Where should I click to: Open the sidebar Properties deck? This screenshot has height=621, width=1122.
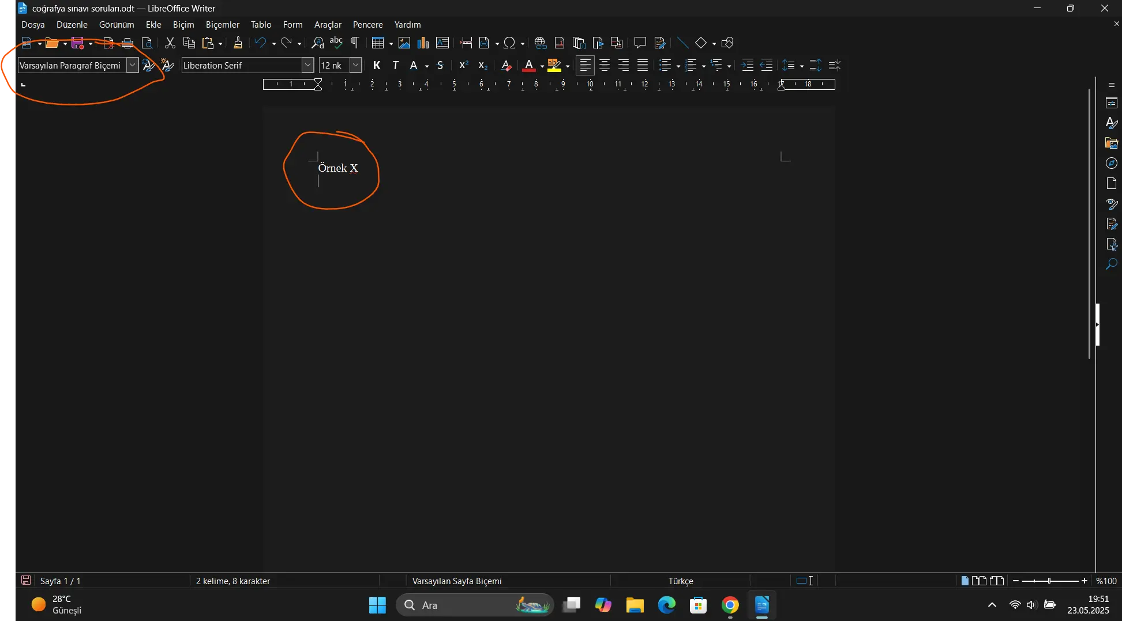[1112, 103]
